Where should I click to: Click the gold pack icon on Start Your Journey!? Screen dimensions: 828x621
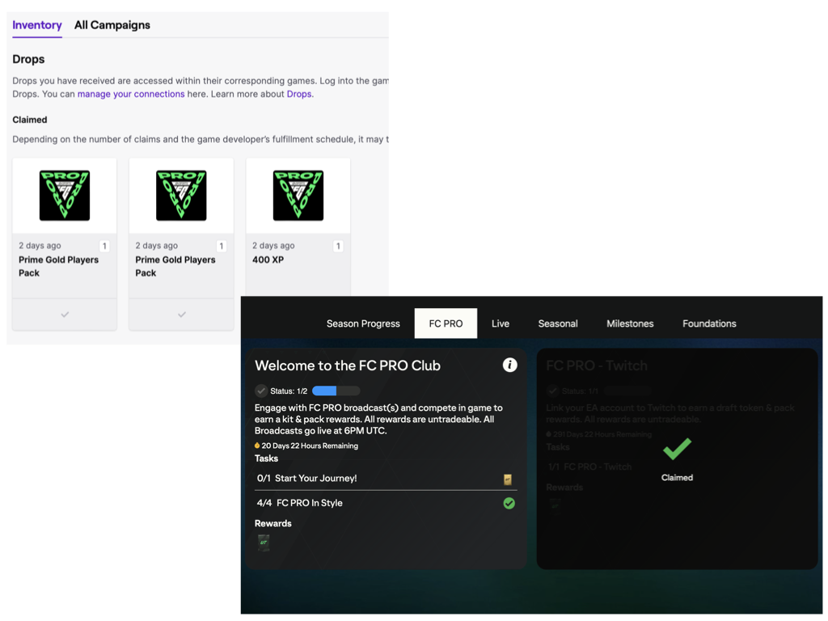click(508, 479)
